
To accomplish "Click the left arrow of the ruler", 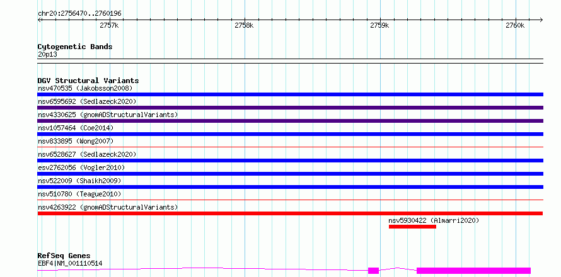I will (39, 20).
